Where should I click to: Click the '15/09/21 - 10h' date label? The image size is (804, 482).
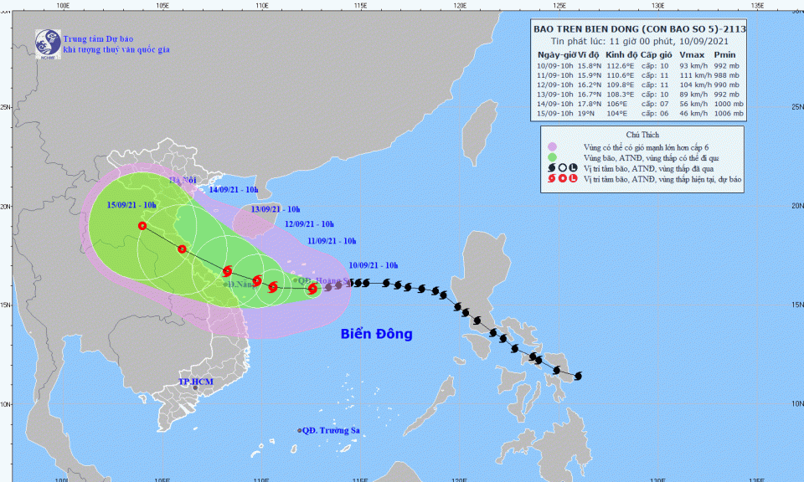click(131, 205)
